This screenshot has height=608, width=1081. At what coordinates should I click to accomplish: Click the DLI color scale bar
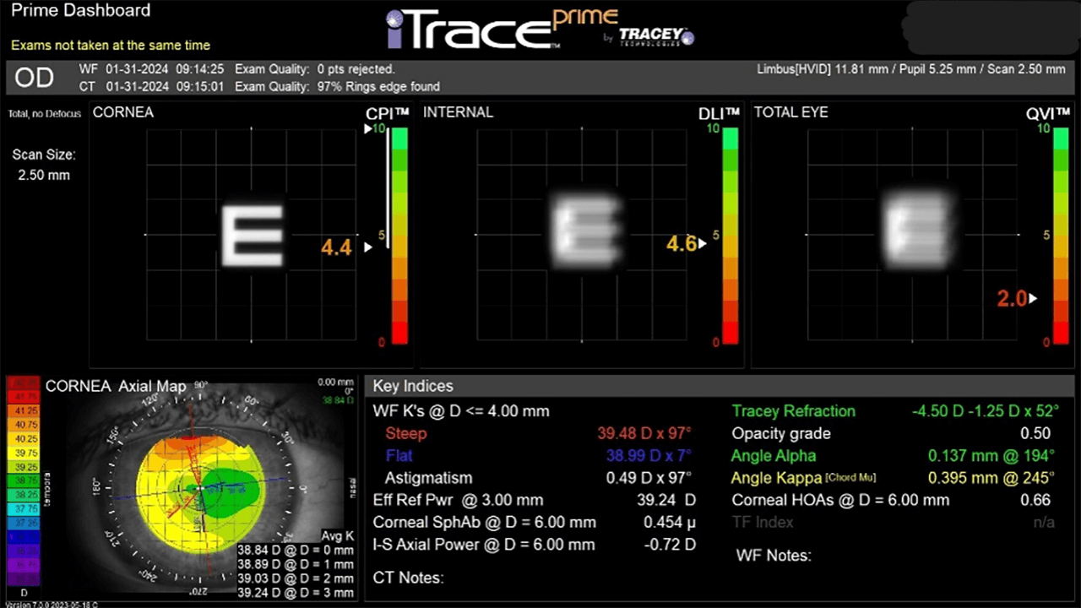731,236
